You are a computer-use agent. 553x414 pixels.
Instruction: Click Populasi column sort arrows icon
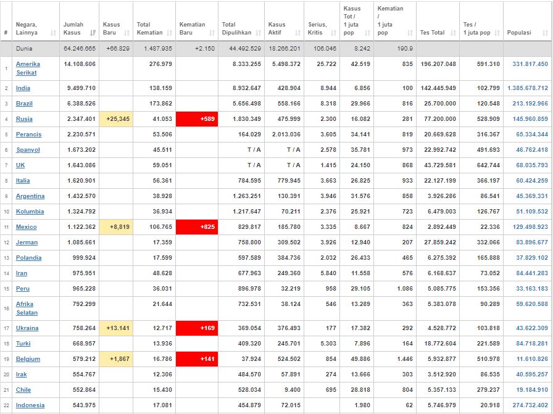point(545,33)
